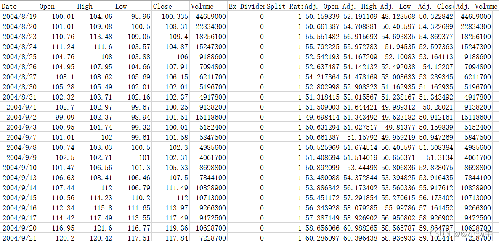Click Adj. Close value 51.3134
Viewport: 499px width, 241px height.
(436, 157)
